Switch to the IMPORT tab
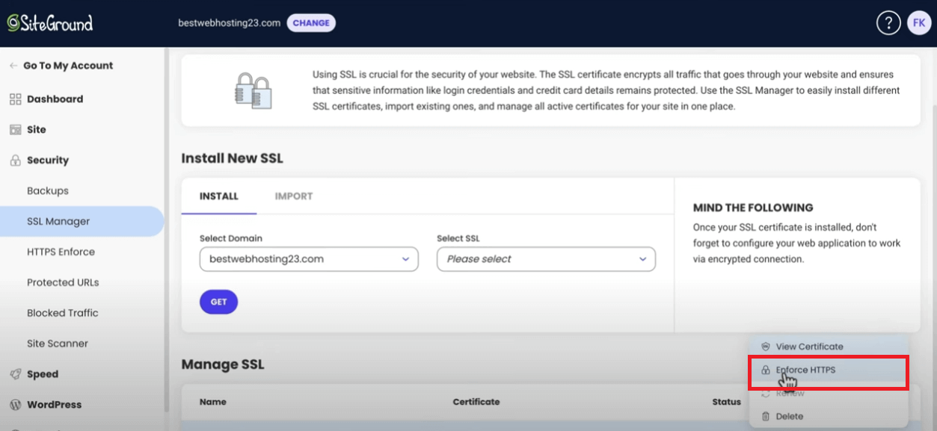Screen dimensions: 937x431 pyautogui.click(x=294, y=196)
